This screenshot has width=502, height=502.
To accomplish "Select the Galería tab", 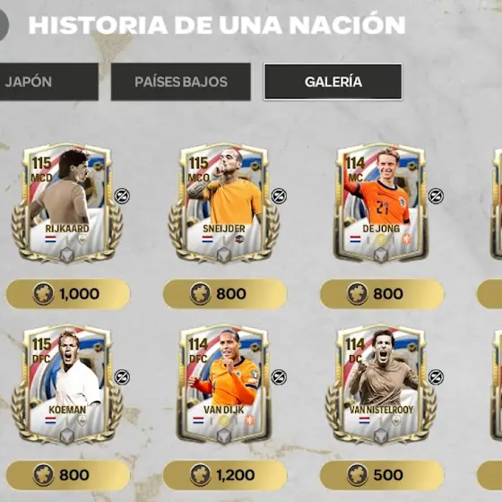I will [333, 82].
